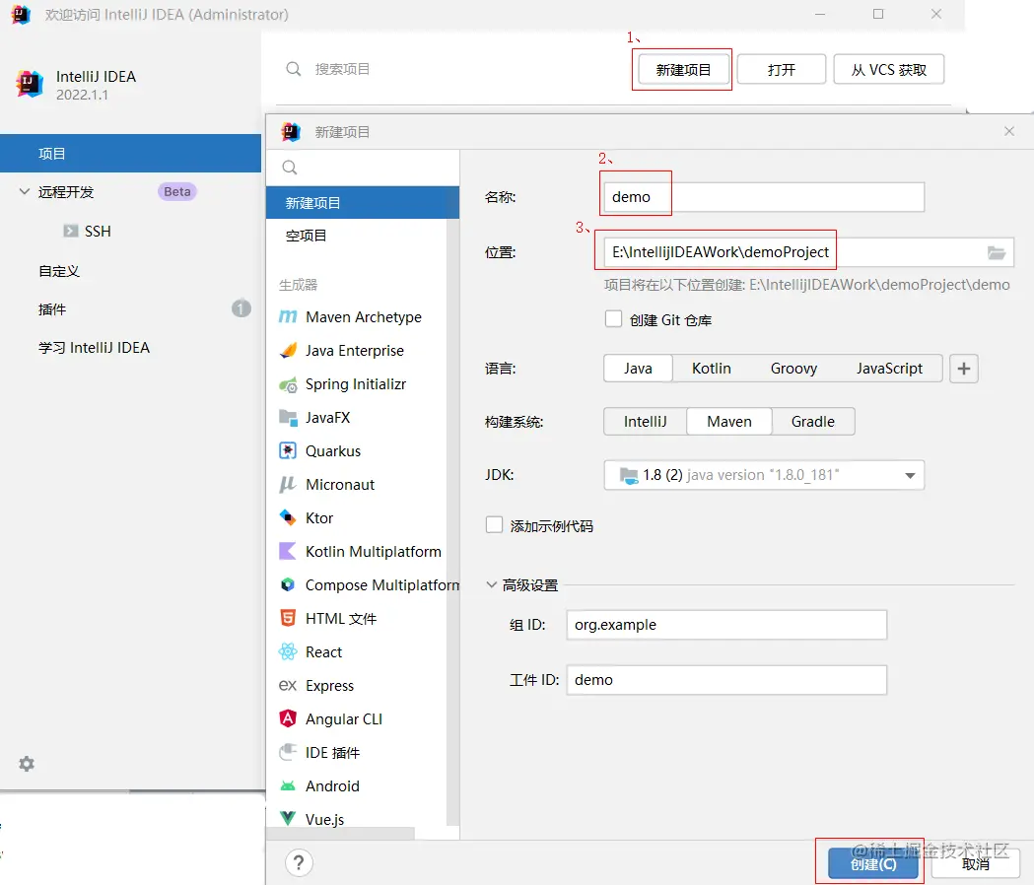Select the HTML 文件 generator icon
Screen dimensions: 1034x885
(288, 618)
